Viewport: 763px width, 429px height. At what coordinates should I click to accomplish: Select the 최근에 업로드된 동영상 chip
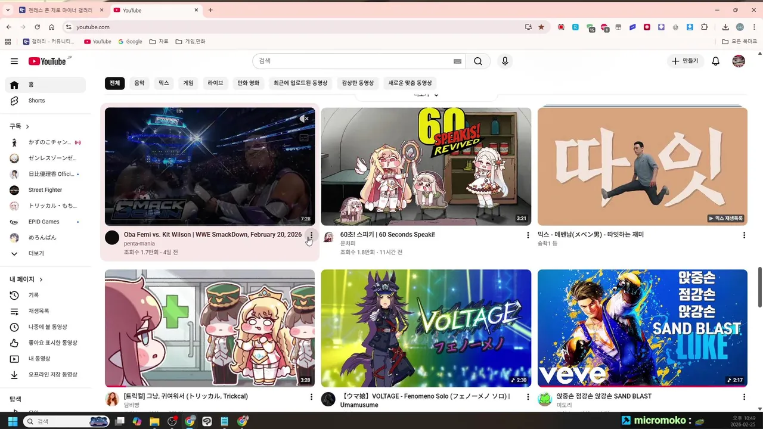point(300,83)
